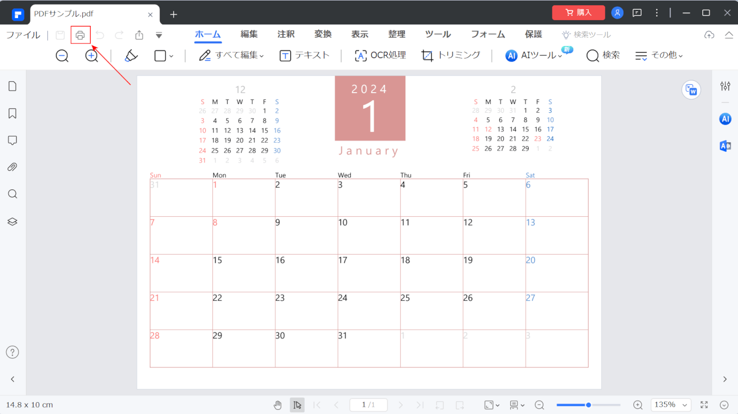Click the undo arrow icon

pyautogui.click(x=100, y=35)
